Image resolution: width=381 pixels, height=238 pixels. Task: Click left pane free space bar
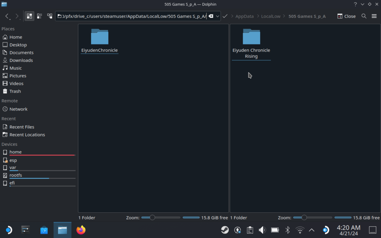(191, 218)
